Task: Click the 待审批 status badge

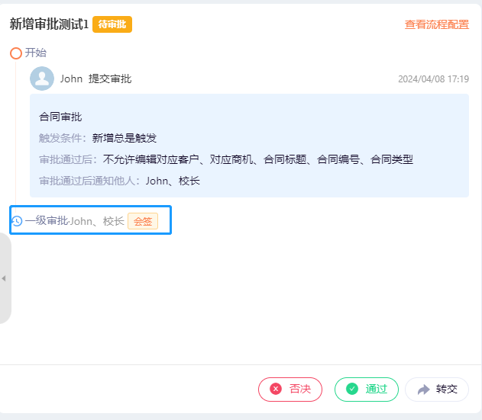Action: pos(112,24)
